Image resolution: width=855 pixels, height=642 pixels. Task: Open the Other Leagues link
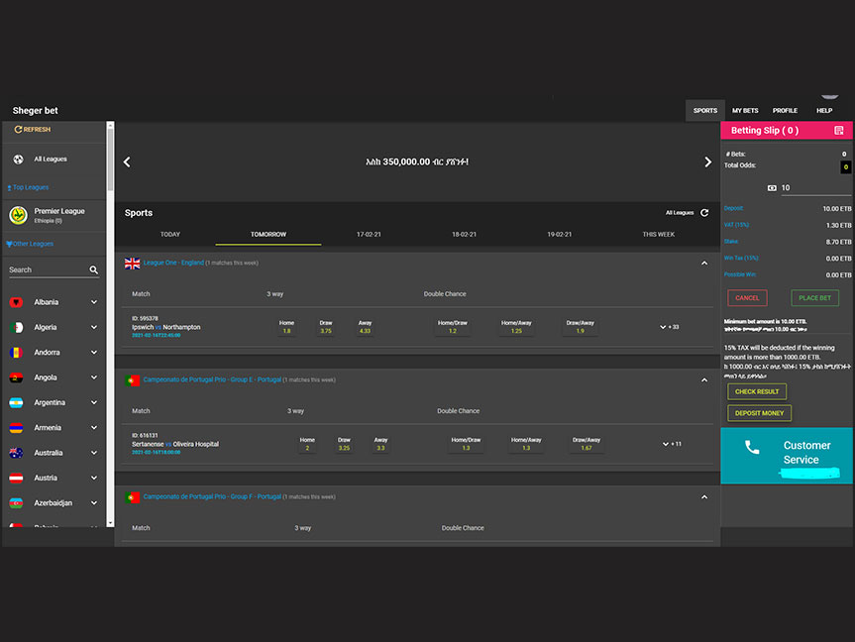click(33, 244)
